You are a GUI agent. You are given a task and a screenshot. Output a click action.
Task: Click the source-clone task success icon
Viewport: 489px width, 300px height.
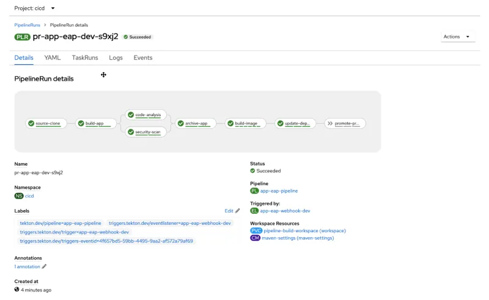click(x=31, y=123)
